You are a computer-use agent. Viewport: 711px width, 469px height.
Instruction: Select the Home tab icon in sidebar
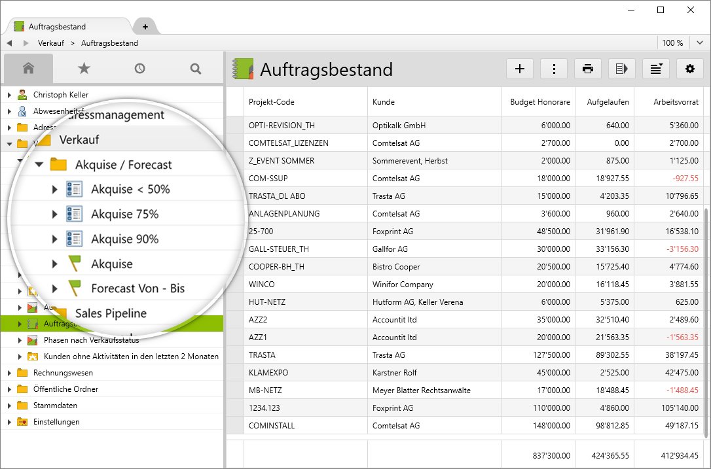29,68
